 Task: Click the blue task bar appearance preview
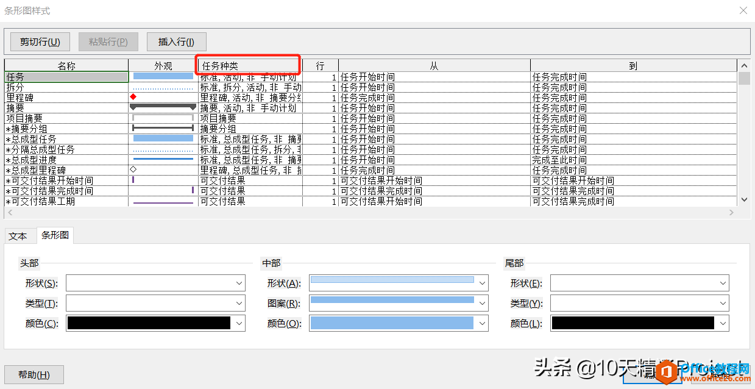[x=163, y=76]
